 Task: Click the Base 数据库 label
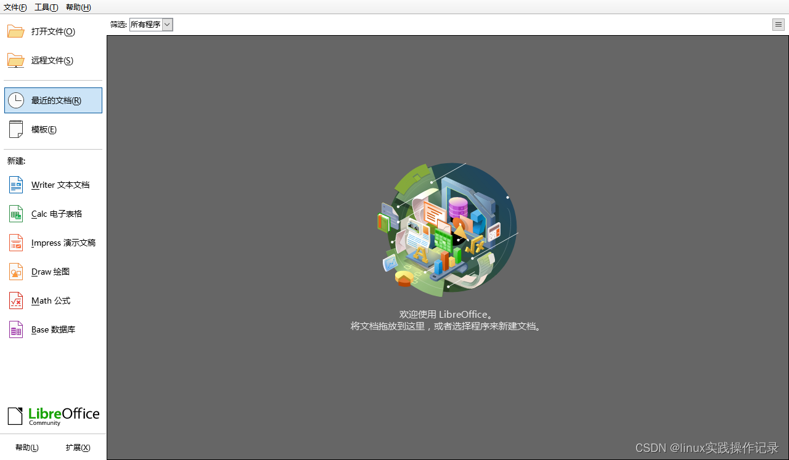[x=53, y=329]
